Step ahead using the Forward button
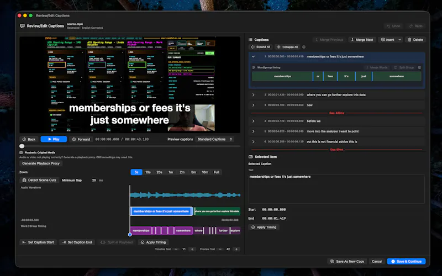The image size is (442, 276). tap(81, 139)
